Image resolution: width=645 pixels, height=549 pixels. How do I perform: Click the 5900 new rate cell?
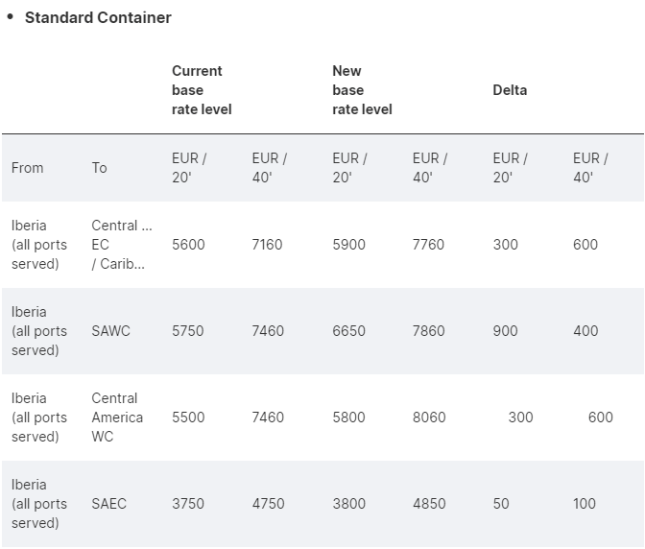point(348,245)
